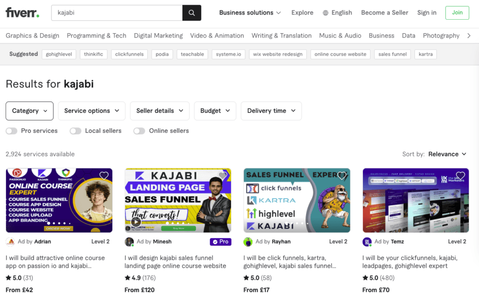The image size is (479, 294).
Task: Click the globe icon next to English
Action: click(326, 13)
